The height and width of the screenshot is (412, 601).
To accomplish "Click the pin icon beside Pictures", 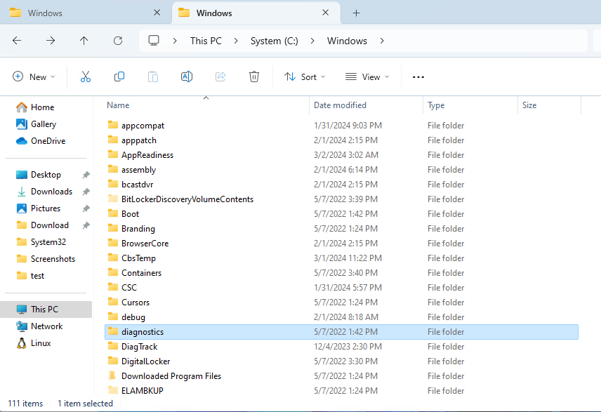I will click(x=86, y=208).
